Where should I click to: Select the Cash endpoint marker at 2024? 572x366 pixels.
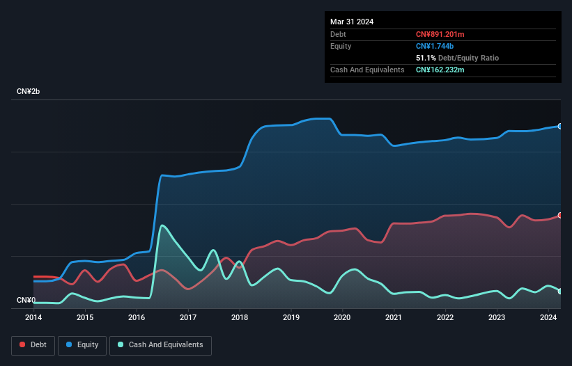click(x=560, y=292)
